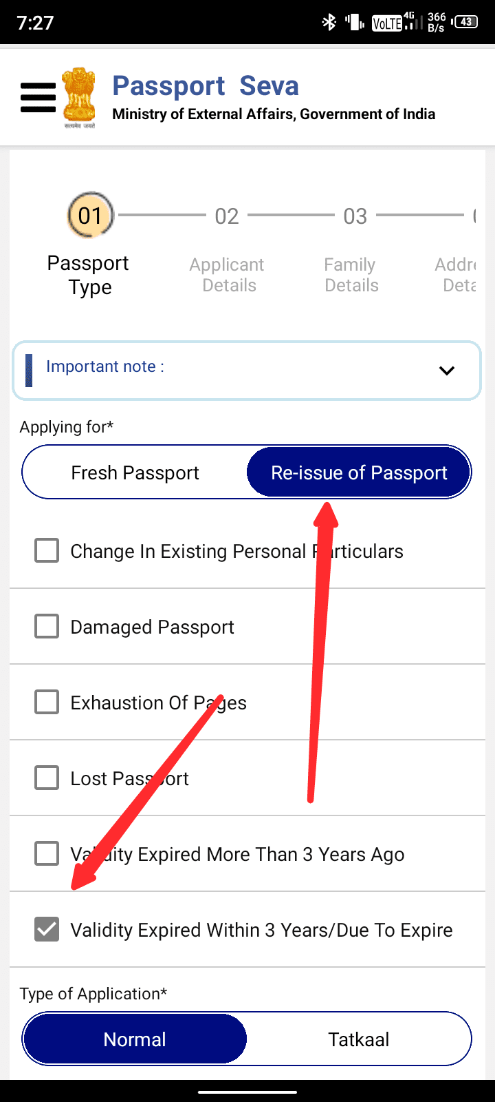
Task: Check Change In Existing Personal Particulars
Action: 47,551
